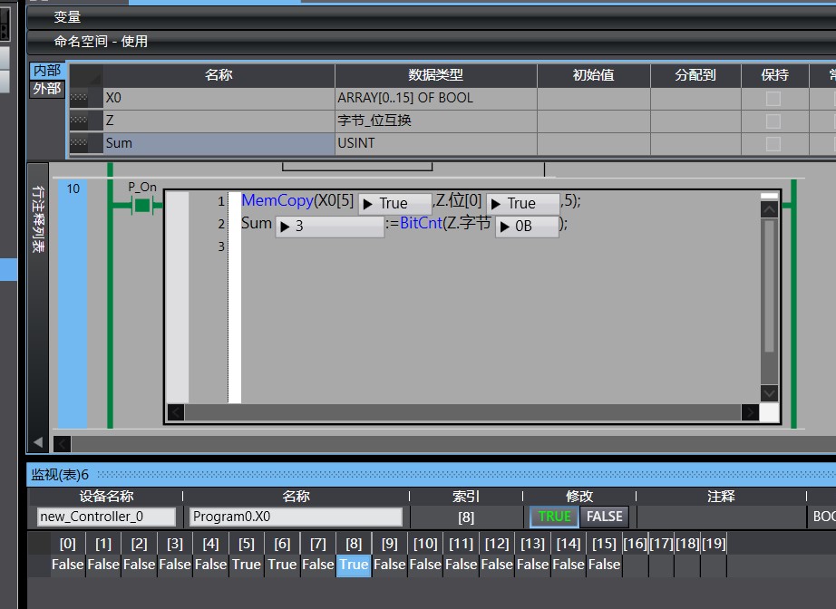Image resolution: width=836 pixels, height=609 pixels.
Task: Click the ST editor scroll up arrow
Action: (769, 209)
